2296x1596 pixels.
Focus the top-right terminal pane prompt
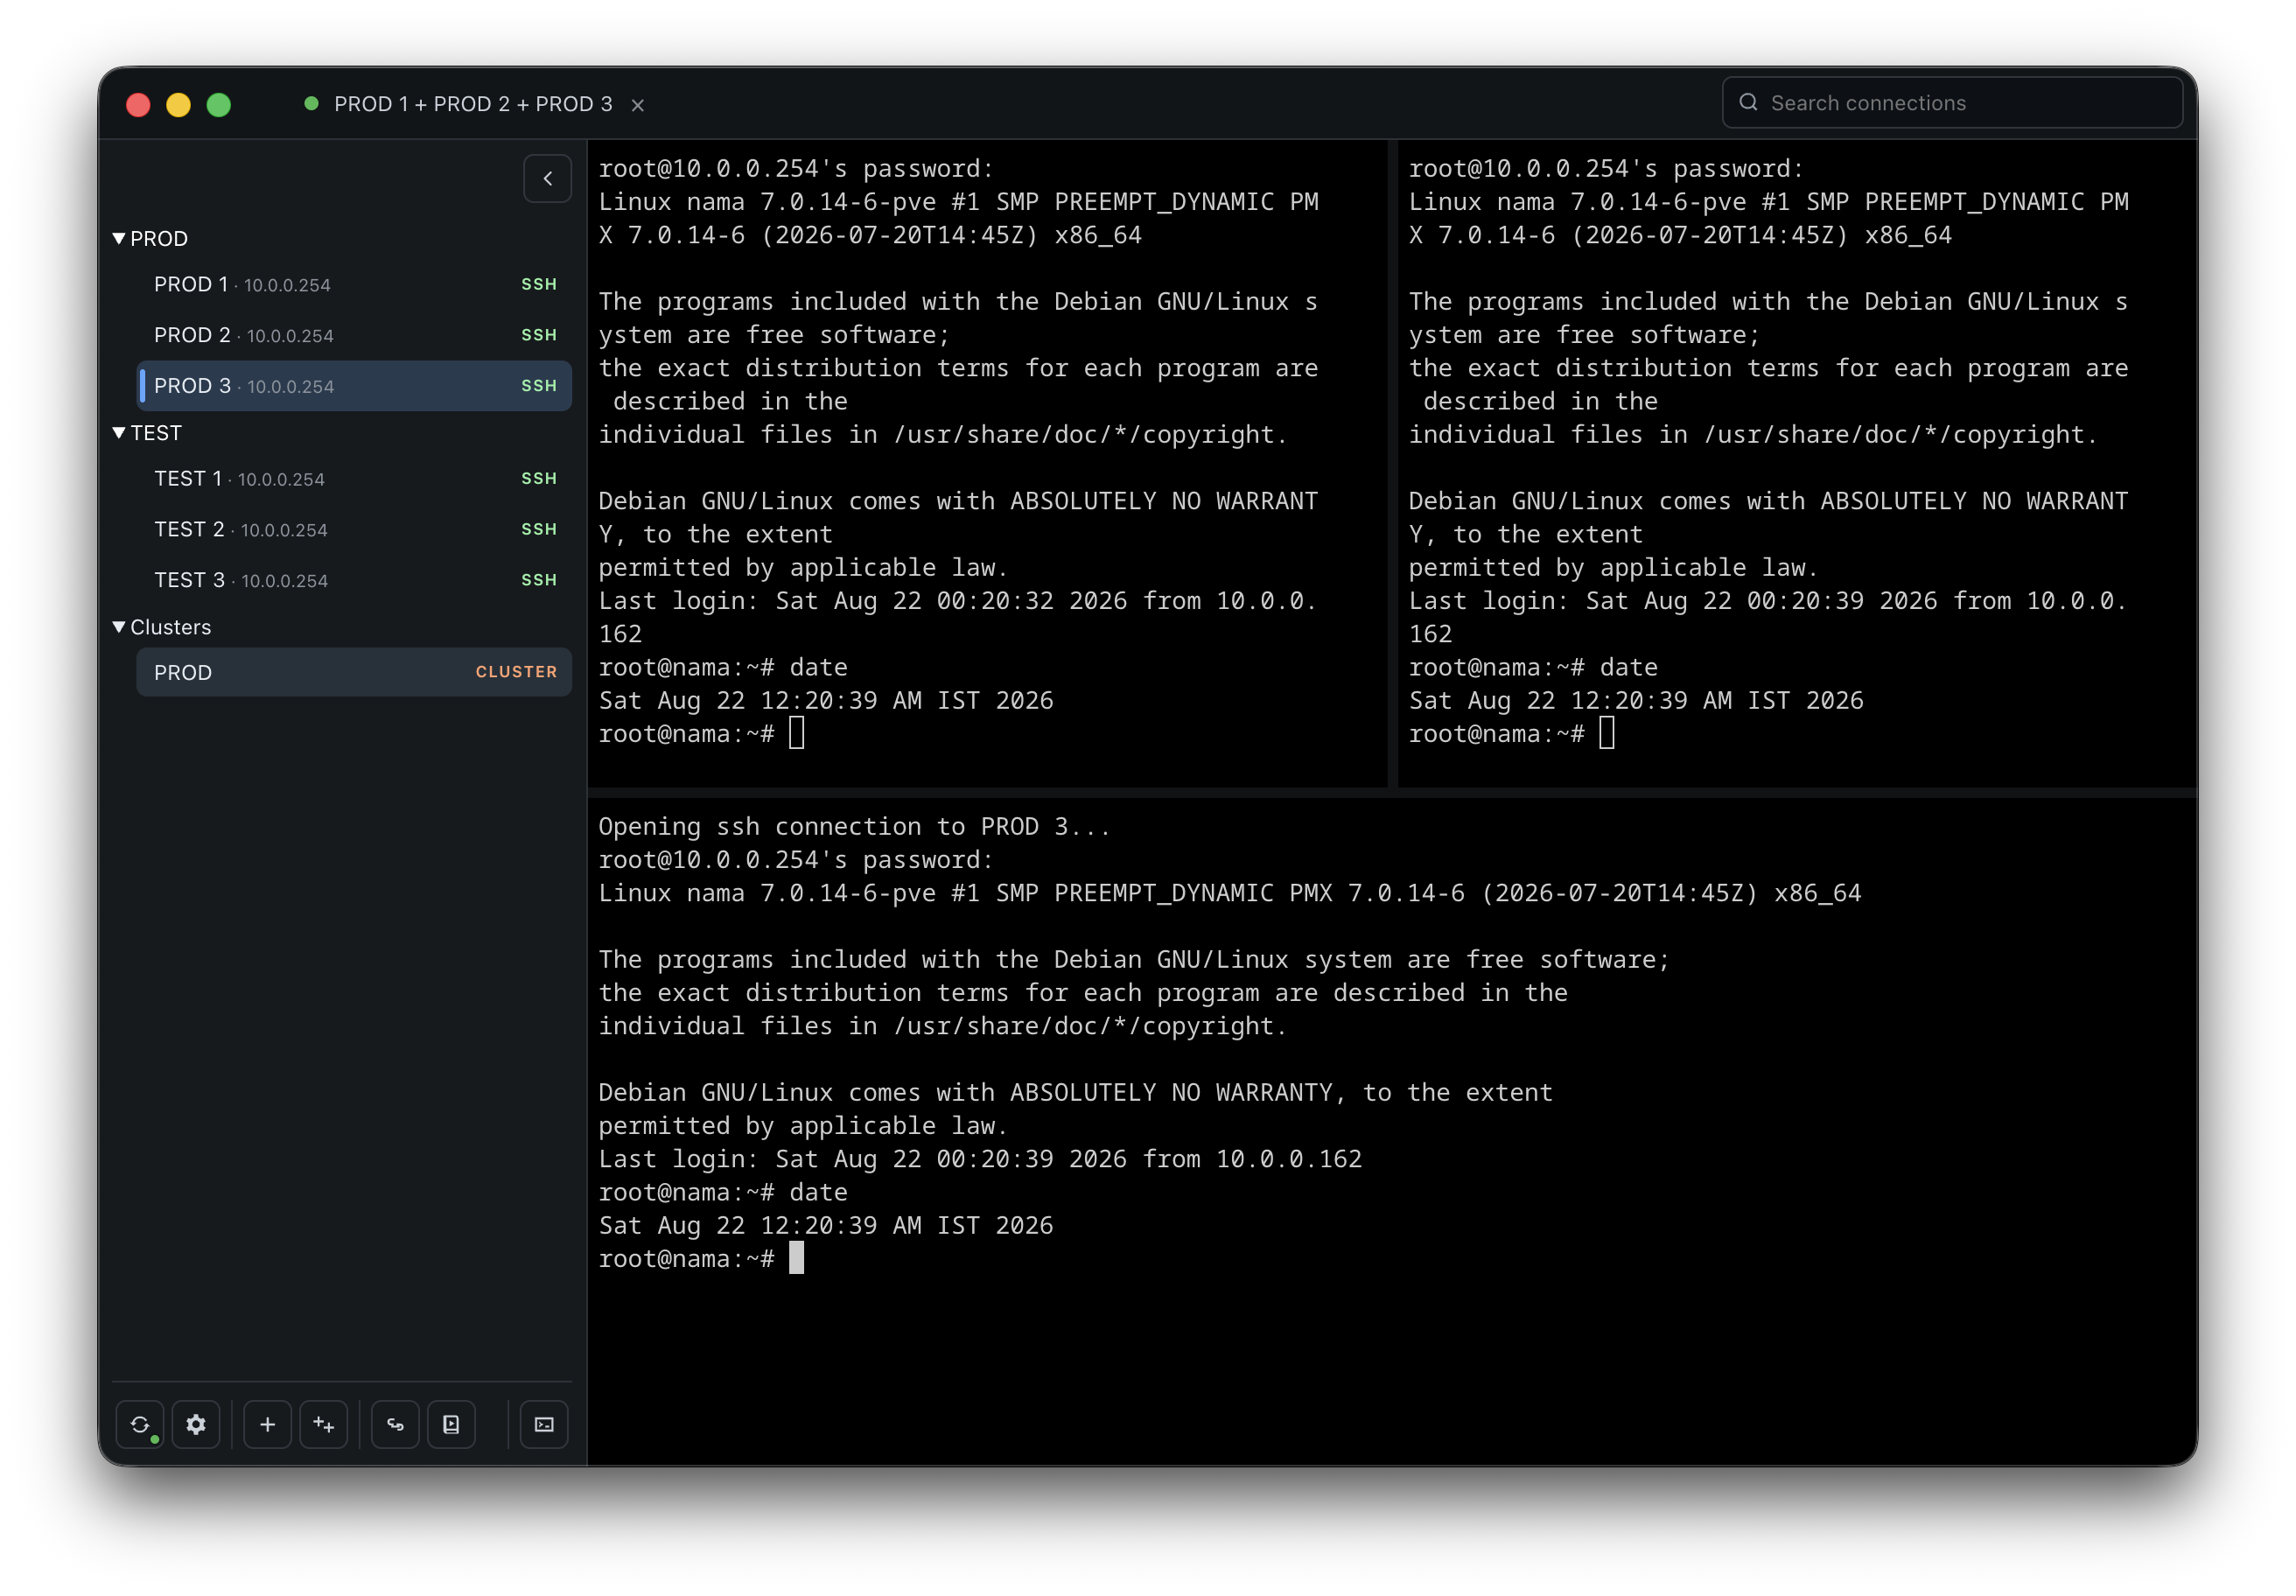click(1511, 733)
